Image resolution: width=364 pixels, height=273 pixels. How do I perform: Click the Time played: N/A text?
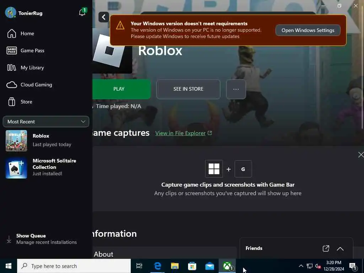118,106
